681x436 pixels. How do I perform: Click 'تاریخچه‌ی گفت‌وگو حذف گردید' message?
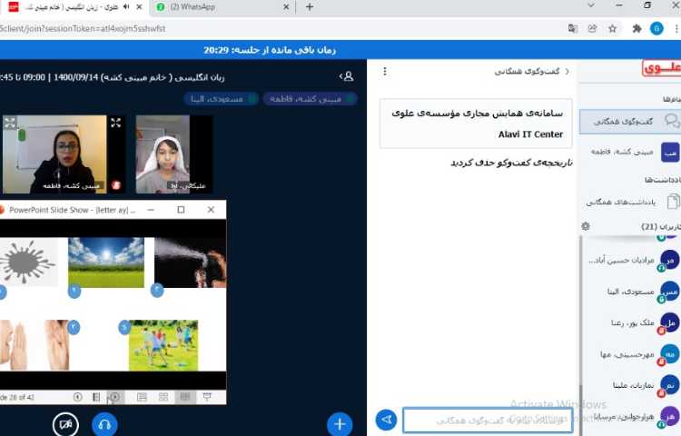click(511, 163)
